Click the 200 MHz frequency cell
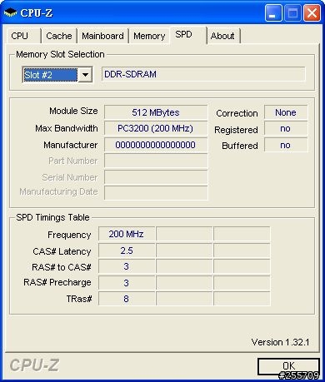325x382 pixels. click(x=127, y=234)
